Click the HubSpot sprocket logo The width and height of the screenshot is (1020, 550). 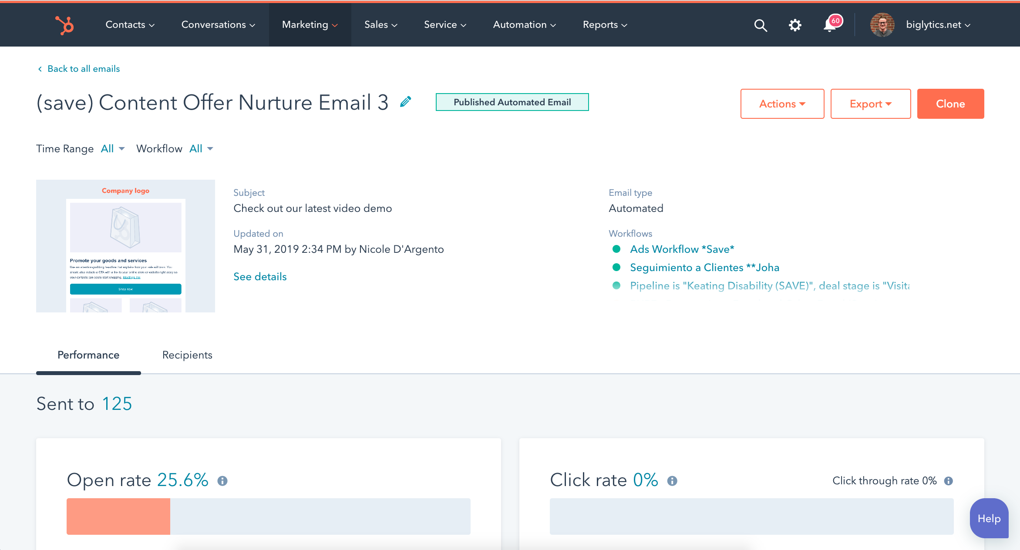[x=64, y=25]
